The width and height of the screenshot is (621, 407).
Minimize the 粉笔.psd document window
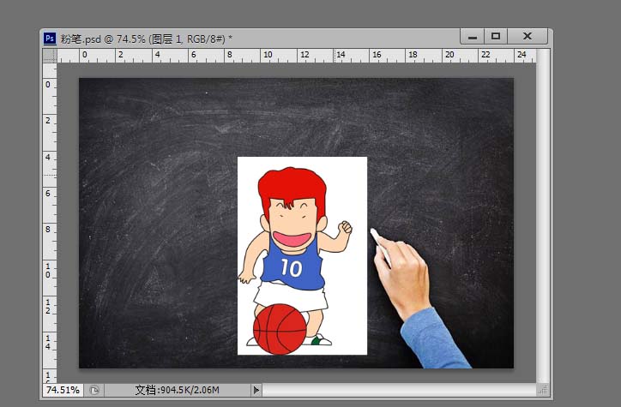pos(471,36)
